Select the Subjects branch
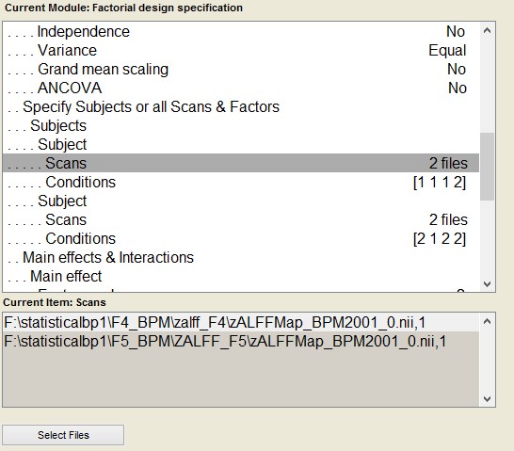514x451 pixels. [x=241, y=125]
